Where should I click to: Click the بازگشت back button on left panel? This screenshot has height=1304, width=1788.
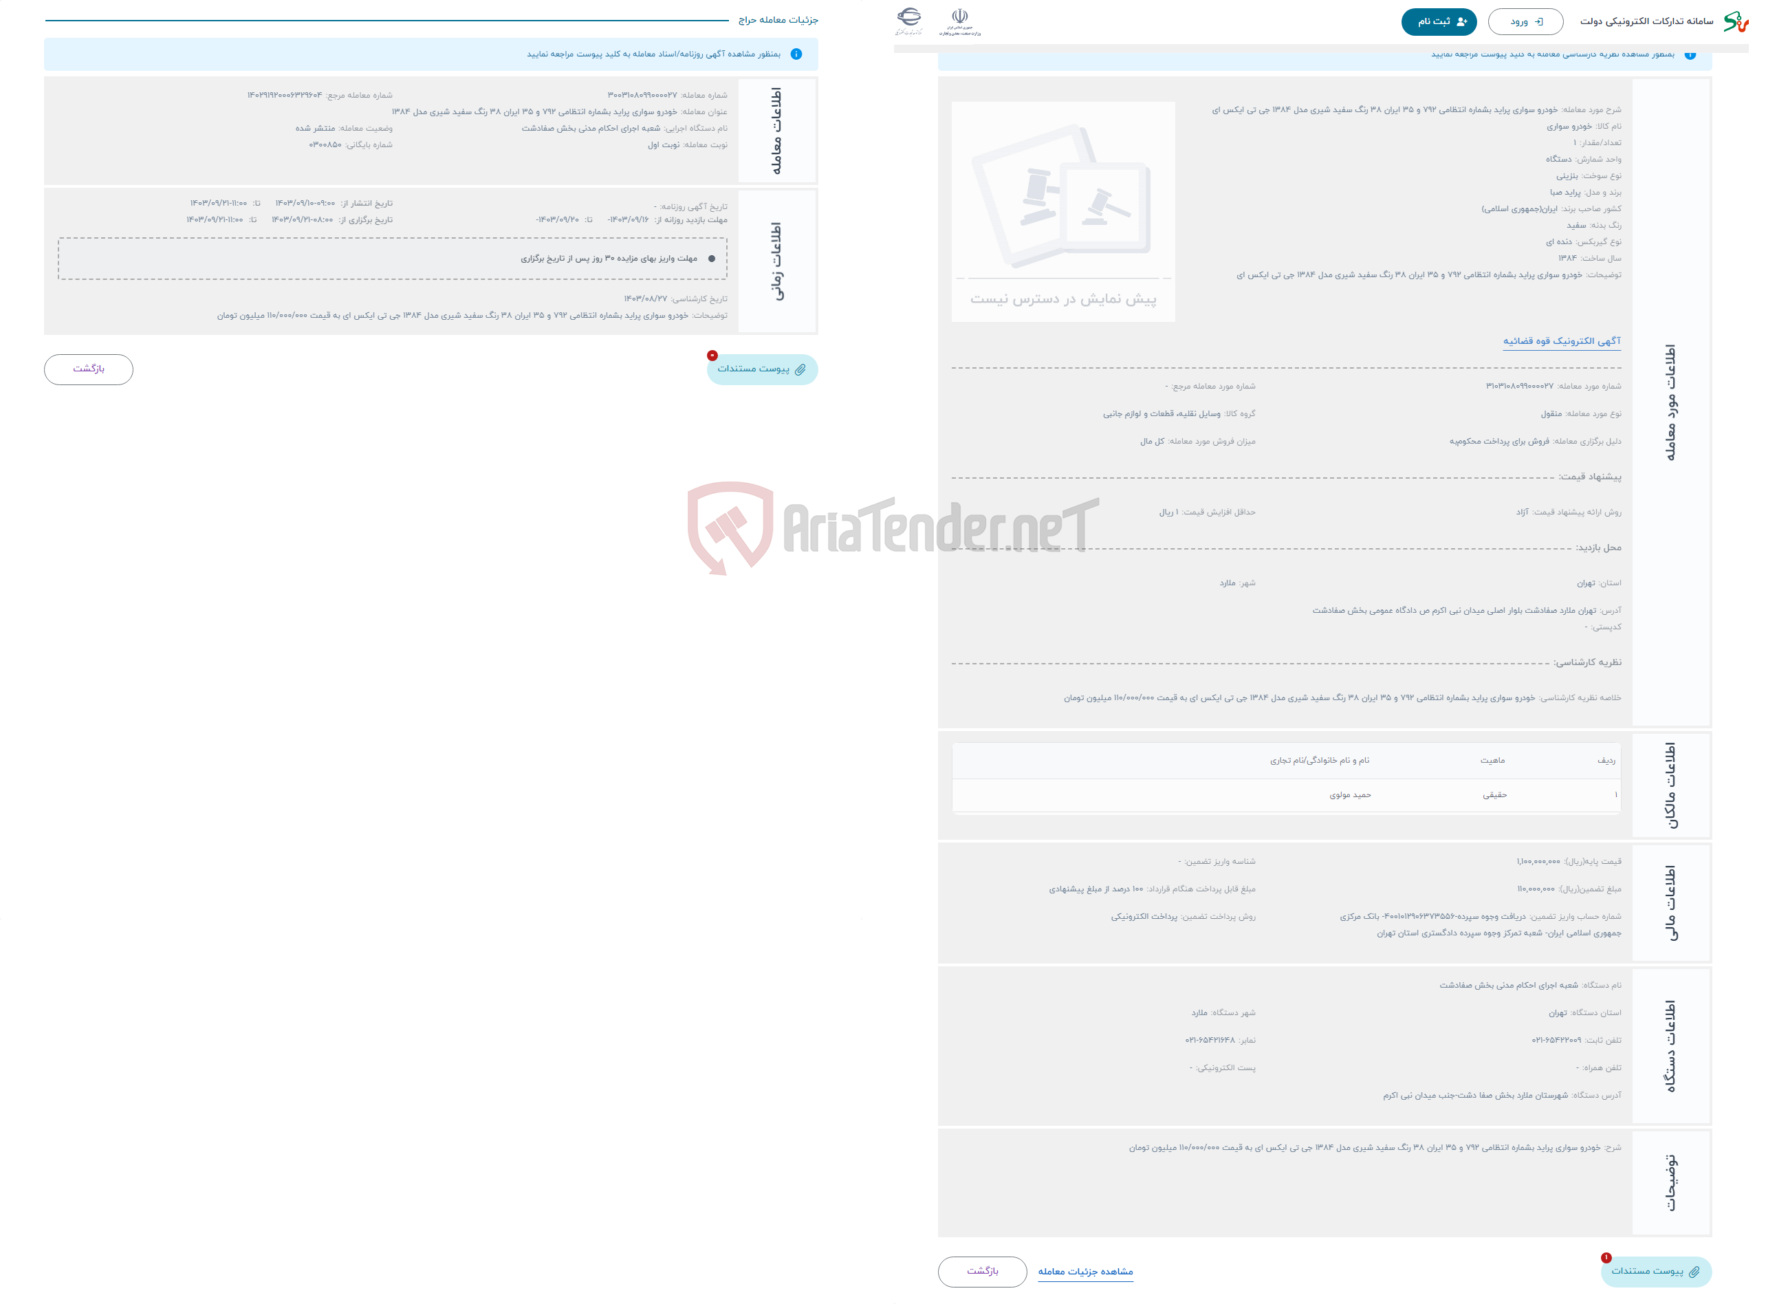click(x=89, y=368)
